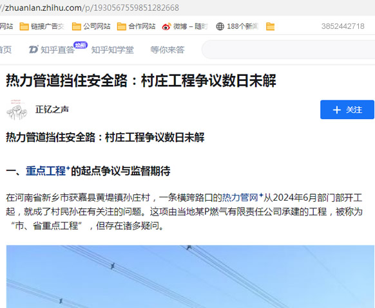
Task: Click the 正钇之声 author avatar
Action: pyautogui.click(x=17, y=110)
